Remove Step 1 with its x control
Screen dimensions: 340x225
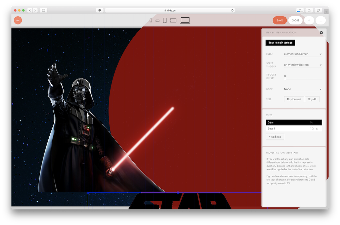click(x=317, y=128)
